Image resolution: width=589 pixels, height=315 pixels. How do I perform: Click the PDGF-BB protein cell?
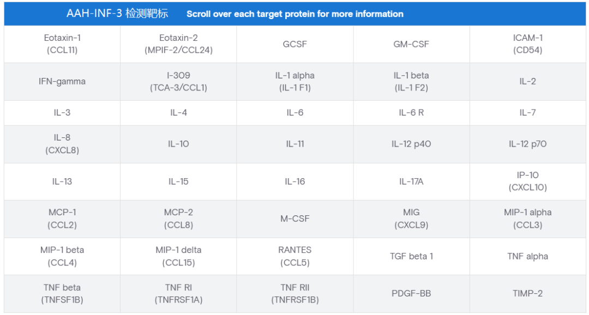coord(411,293)
